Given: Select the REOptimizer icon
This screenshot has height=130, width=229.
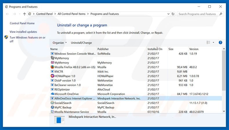Looking at the screenshot, I should pyautogui.click(x=52, y=89).
